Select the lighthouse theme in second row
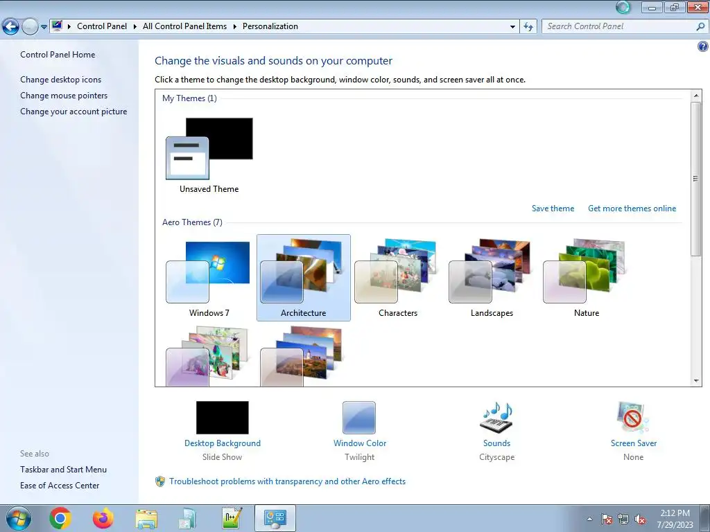This screenshot has width=710, height=532. tap(302, 357)
